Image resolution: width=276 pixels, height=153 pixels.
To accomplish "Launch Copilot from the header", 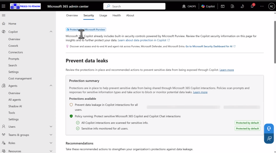I will (208, 6).
